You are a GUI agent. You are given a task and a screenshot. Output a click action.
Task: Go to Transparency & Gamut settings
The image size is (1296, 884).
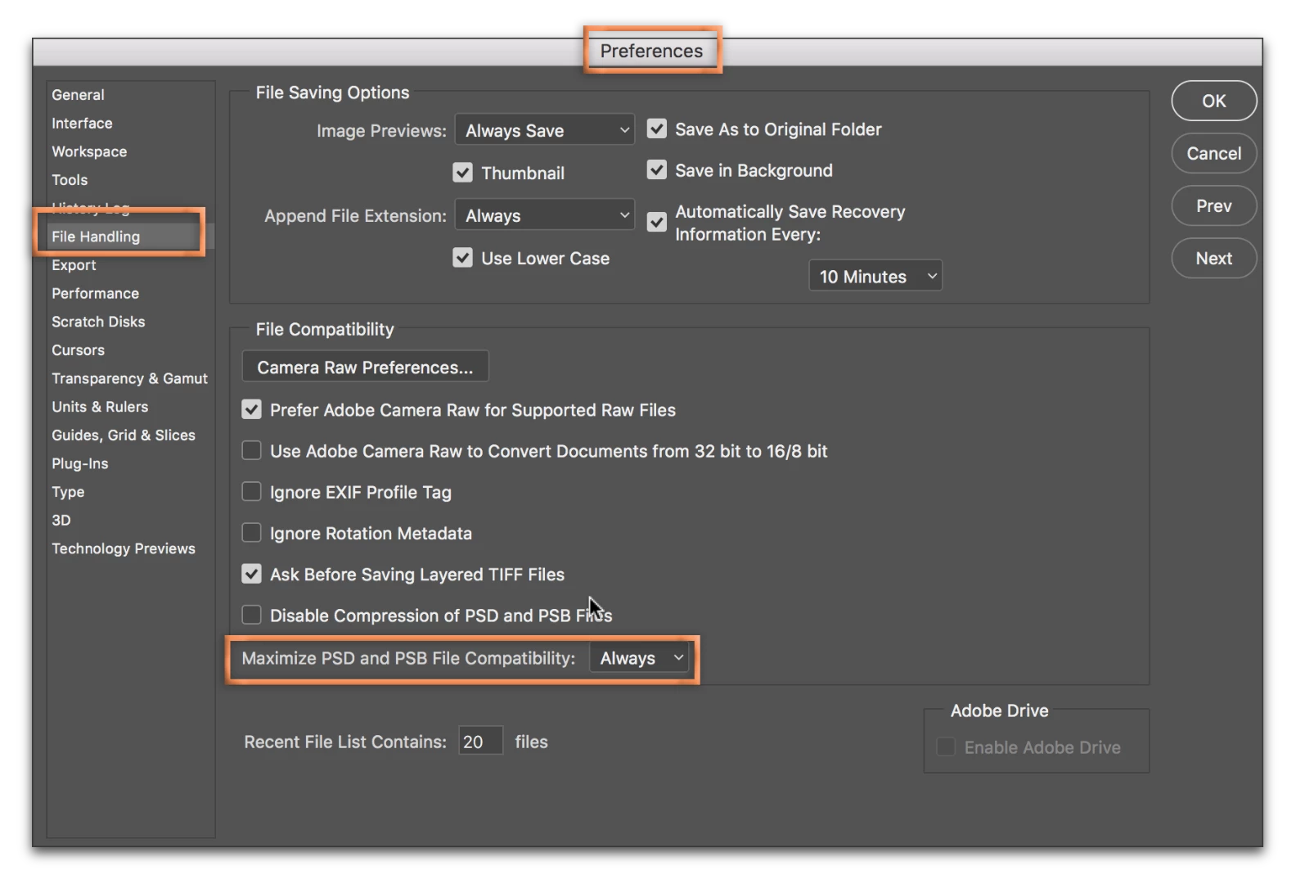pyautogui.click(x=130, y=378)
